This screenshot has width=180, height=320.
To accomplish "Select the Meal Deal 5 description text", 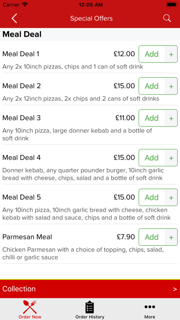I will pos(86,214).
